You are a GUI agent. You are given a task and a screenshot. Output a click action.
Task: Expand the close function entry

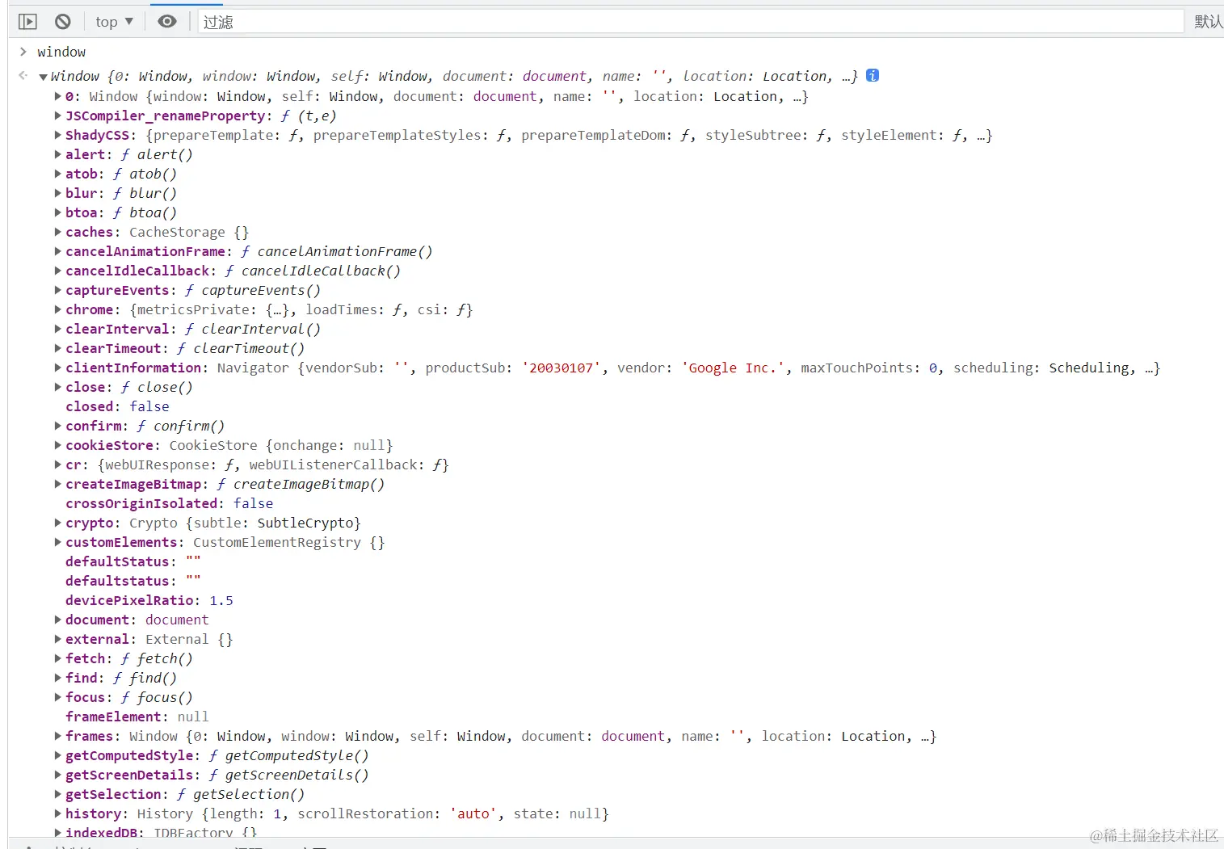coord(58,387)
